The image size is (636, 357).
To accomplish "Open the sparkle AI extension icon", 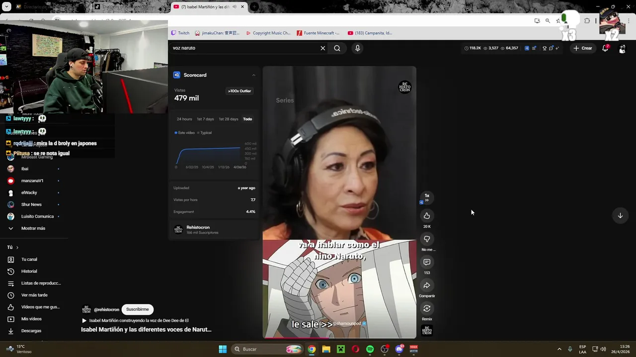I will pos(556,48).
